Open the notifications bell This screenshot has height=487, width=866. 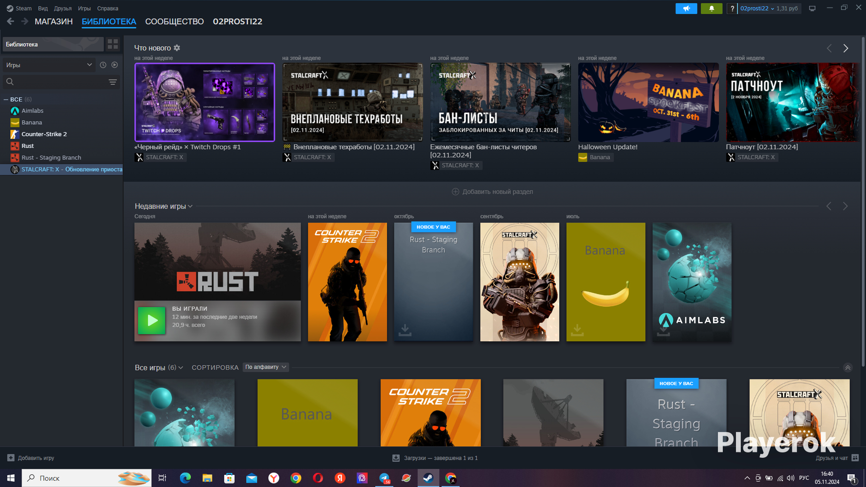pyautogui.click(x=712, y=8)
